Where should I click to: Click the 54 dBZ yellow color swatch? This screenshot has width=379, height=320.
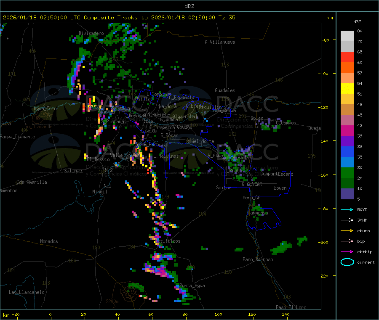(x=347, y=89)
